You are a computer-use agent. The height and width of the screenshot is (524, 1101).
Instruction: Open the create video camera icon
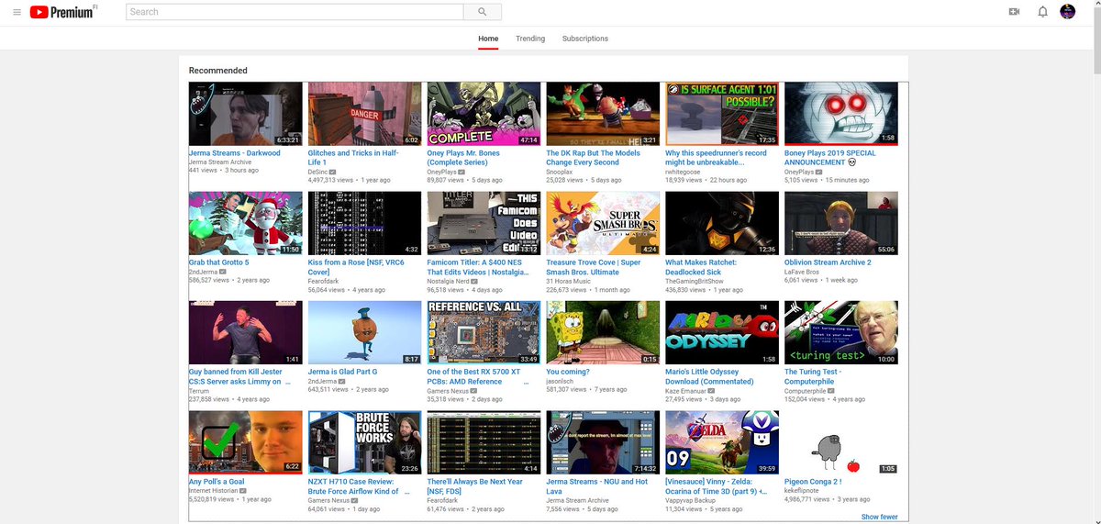tap(1014, 12)
